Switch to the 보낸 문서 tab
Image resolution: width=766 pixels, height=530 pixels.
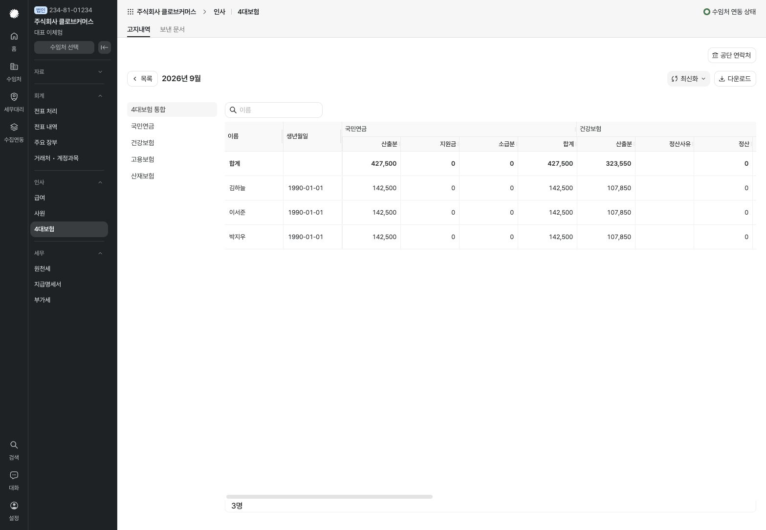tap(172, 29)
